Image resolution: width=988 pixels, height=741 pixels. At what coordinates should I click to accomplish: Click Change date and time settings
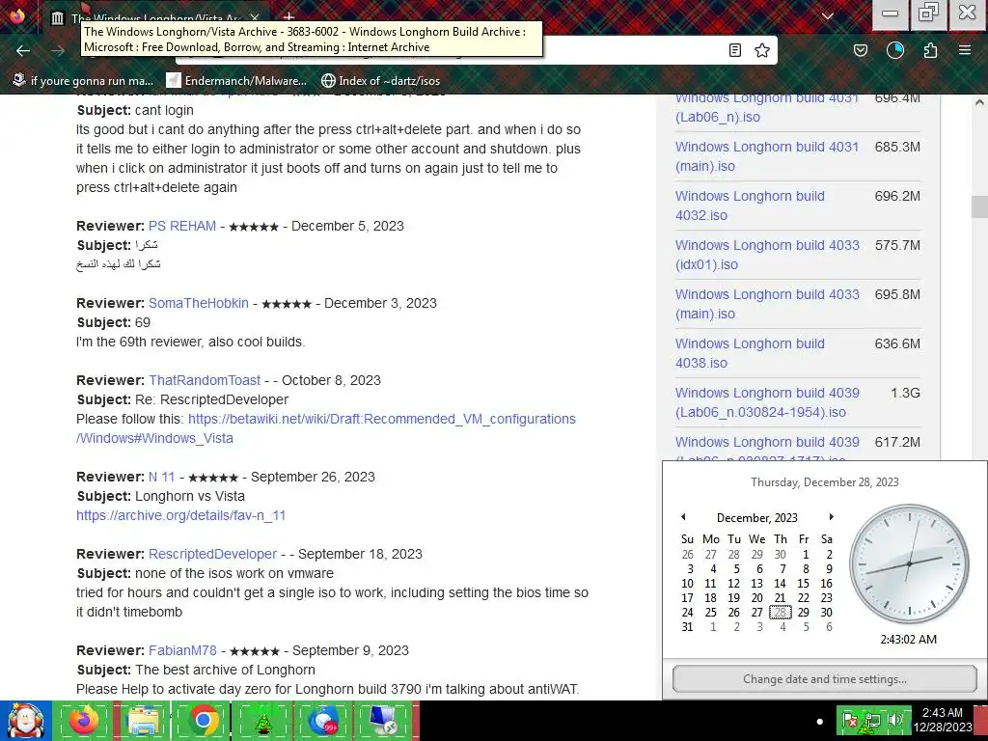[x=825, y=679]
